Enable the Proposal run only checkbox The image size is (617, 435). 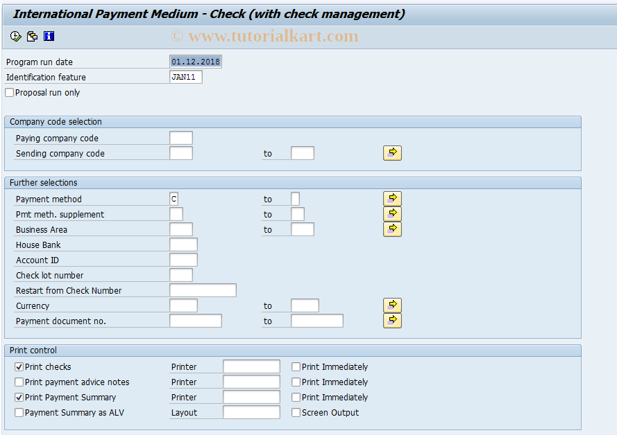[10, 93]
